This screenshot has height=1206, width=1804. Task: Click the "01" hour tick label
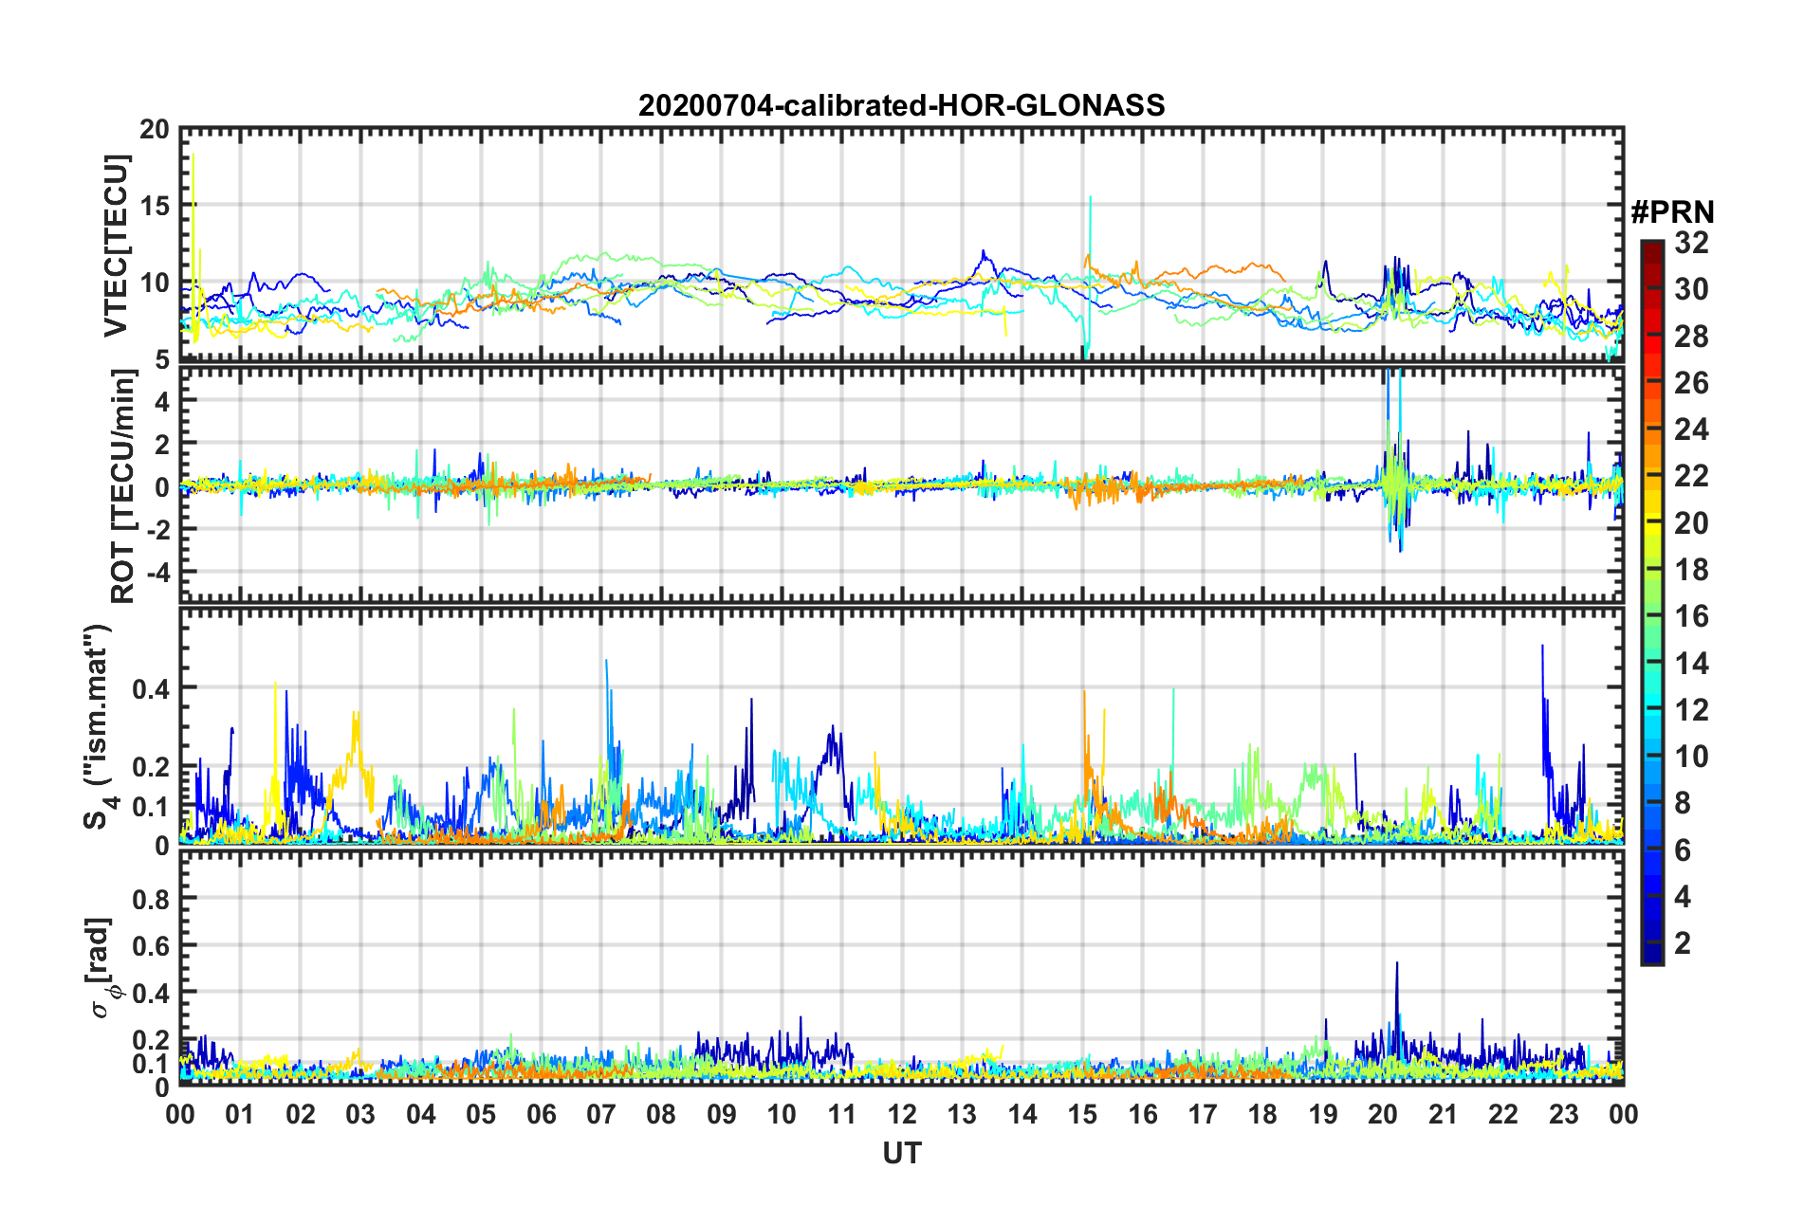click(x=240, y=1114)
